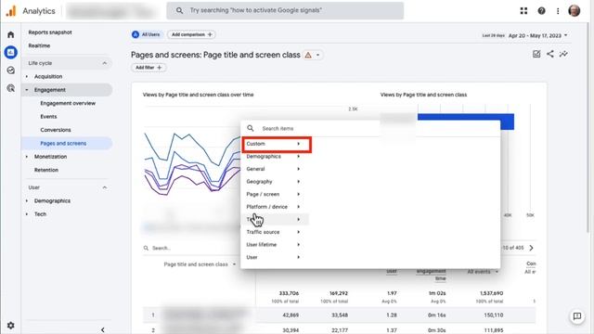
Task: Click the All Users comparison chip
Action: tap(147, 34)
